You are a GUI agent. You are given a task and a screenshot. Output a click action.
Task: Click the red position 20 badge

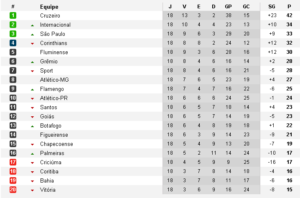[13, 190]
